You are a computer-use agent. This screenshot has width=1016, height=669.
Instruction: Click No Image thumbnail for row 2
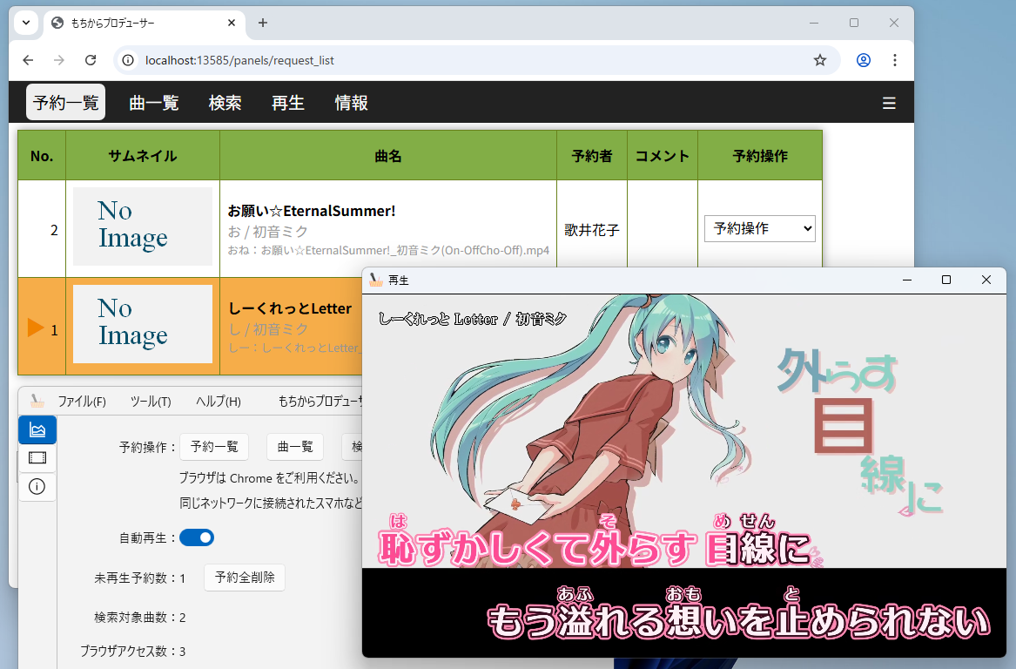143,226
